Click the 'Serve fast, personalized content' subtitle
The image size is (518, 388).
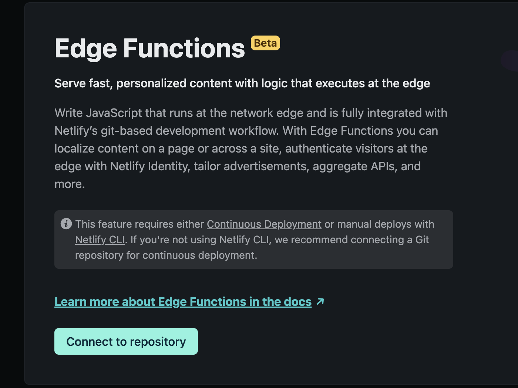click(242, 83)
